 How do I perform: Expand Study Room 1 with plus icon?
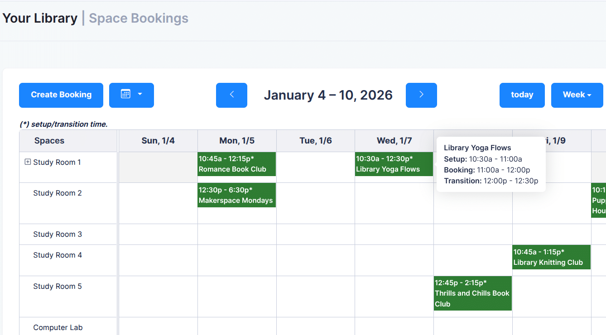(28, 162)
